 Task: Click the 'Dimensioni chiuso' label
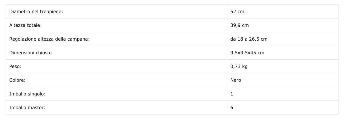click(30, 53)
